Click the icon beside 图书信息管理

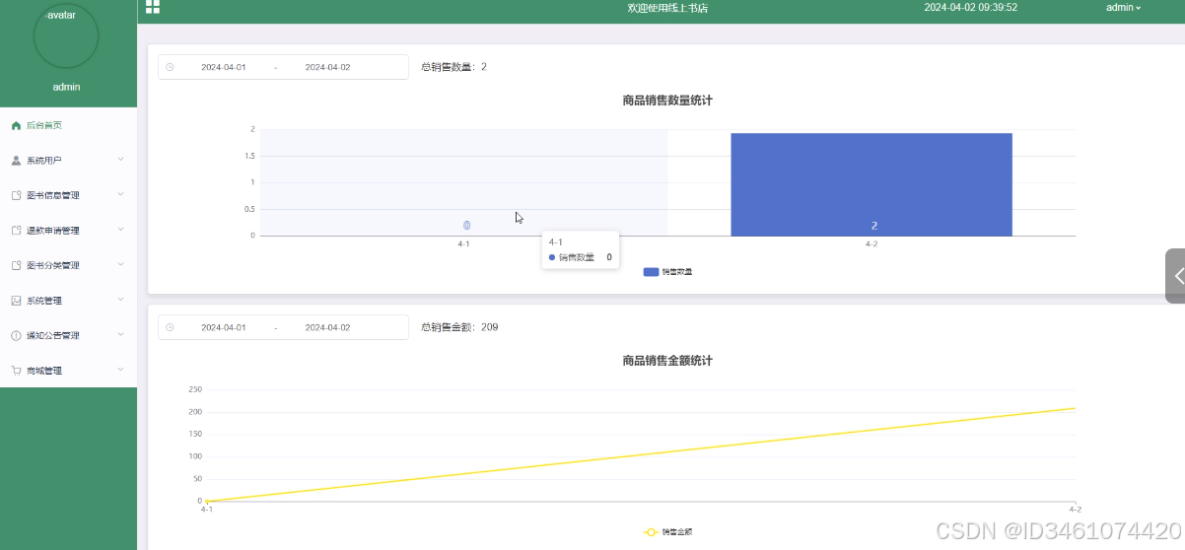click(x=16, y=195)
